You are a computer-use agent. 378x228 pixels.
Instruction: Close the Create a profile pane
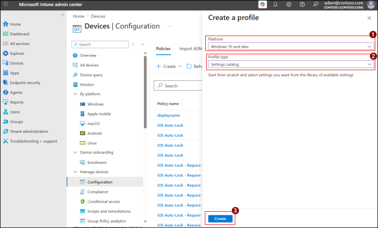point(369,18)
